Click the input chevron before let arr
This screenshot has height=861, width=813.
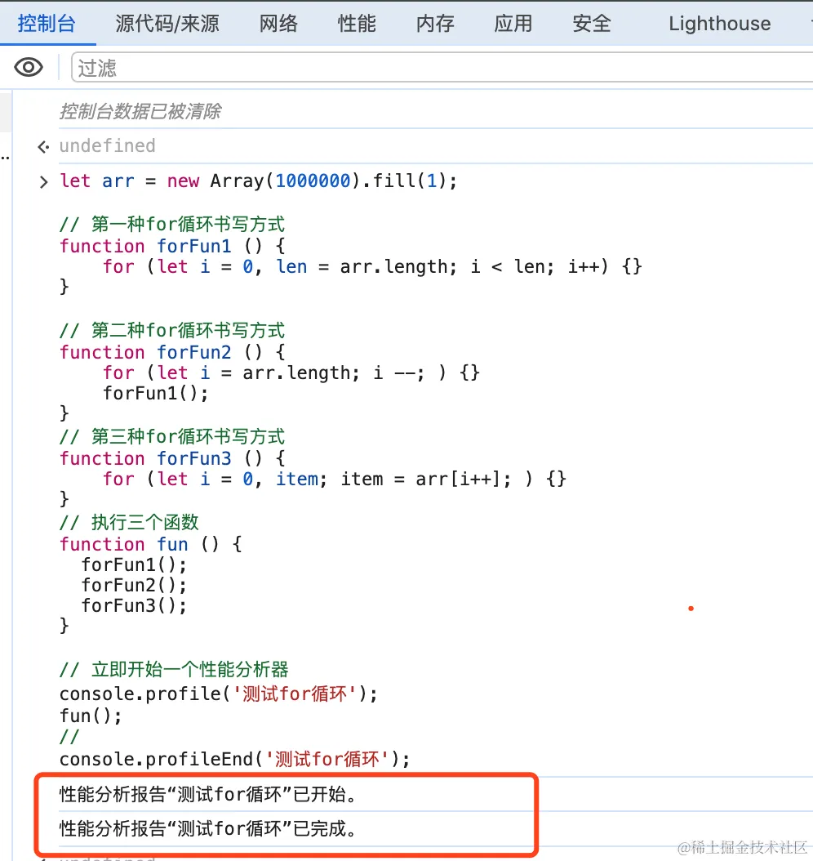[43, 181]
